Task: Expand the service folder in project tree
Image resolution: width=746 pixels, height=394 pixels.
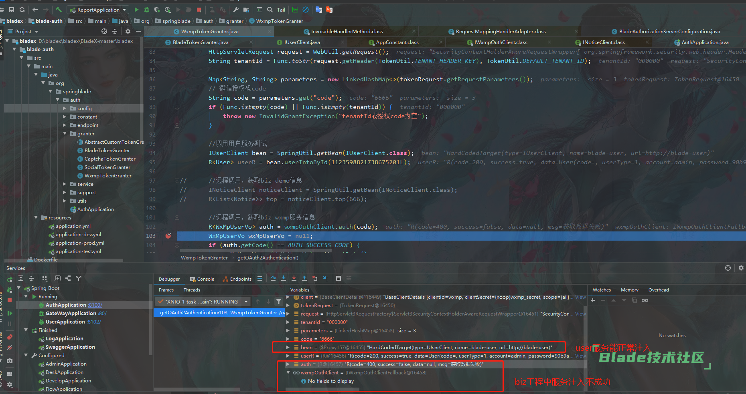Action: pyautogui.click(x=65, y=184)
